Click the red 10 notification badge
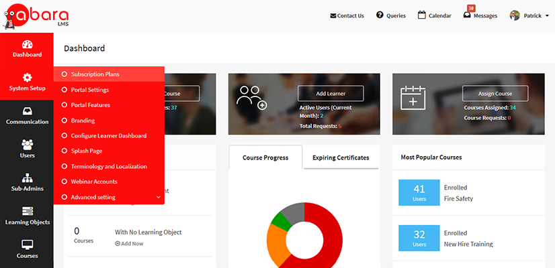The width and height of the screenshot is (555, 268). 471,8
